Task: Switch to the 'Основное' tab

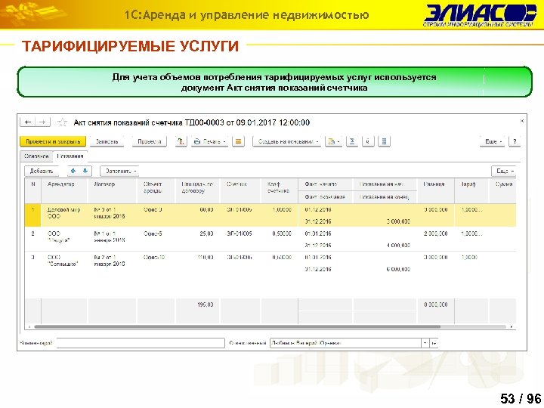Action: pos(36,156)
